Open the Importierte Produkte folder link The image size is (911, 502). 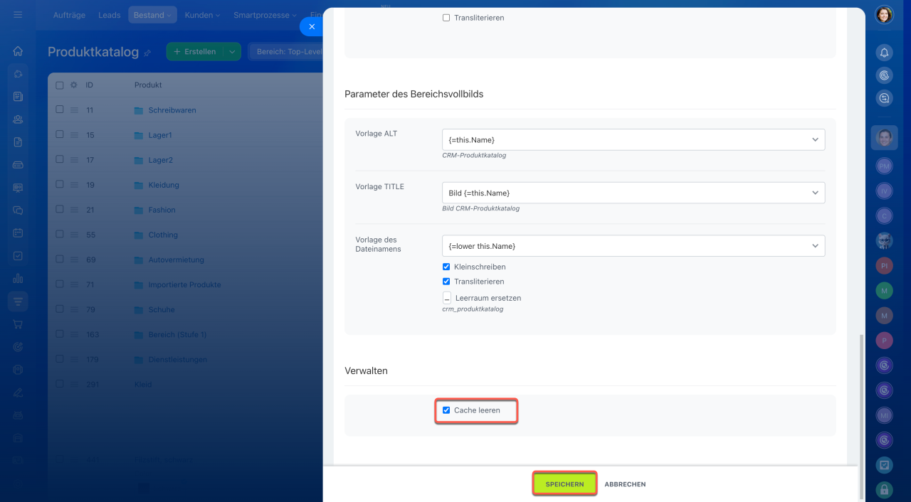tap(184, 284)
